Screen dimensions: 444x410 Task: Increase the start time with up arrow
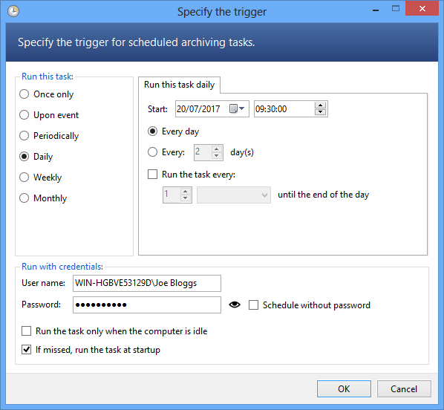[320, 105]
